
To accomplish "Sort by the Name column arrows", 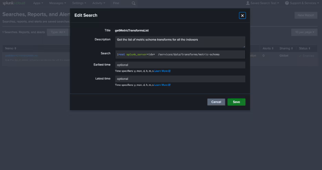I will (x=15, y=49).
